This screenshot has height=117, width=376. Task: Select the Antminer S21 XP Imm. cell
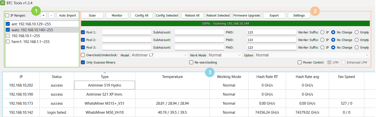click(x=105, y=94)
